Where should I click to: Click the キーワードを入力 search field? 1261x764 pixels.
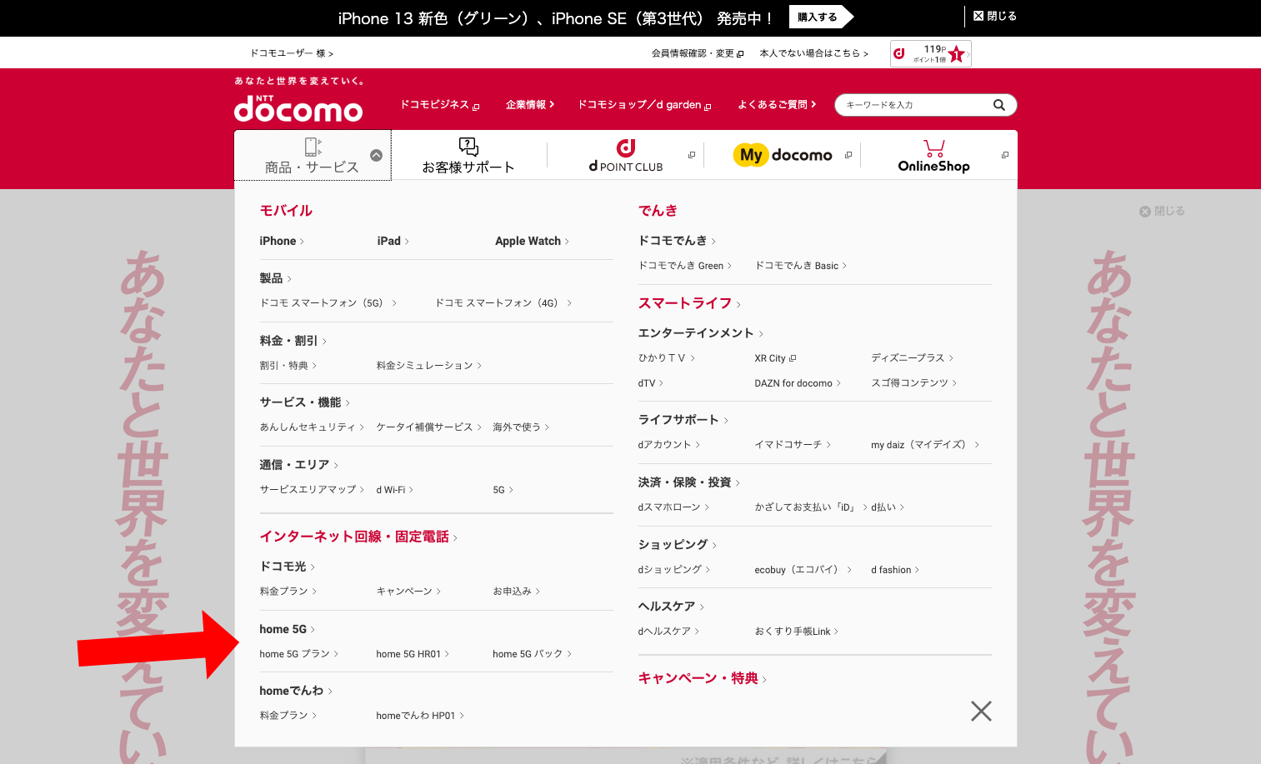[x=914, y=105]
